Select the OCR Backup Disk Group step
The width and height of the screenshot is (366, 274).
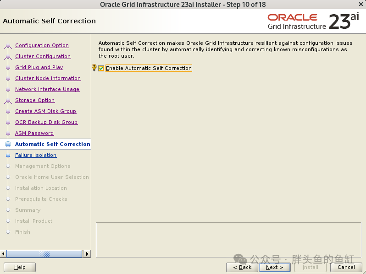point(46,122)
